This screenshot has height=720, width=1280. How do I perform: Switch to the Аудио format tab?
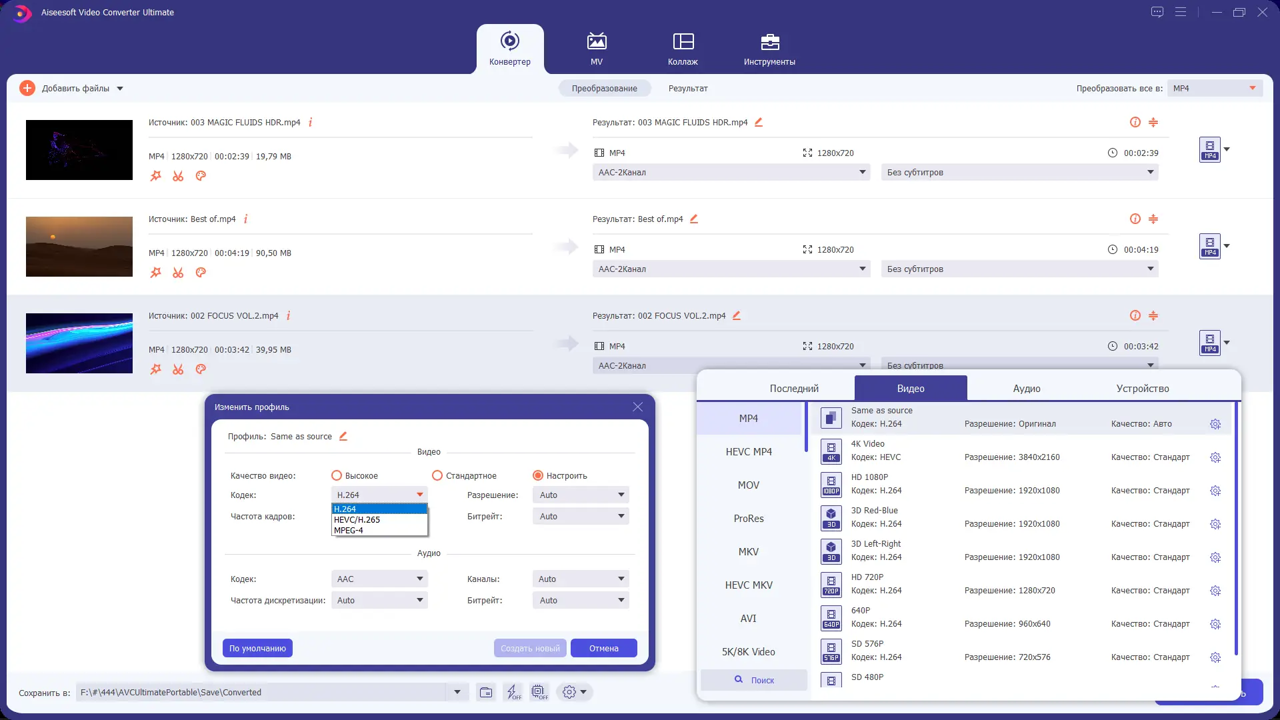(1027, 389)
